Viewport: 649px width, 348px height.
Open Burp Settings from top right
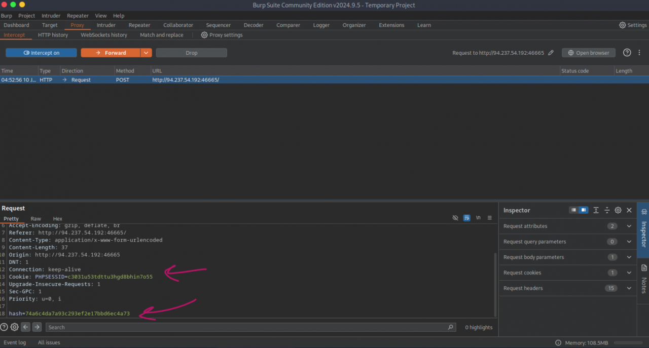click(633, 25)
